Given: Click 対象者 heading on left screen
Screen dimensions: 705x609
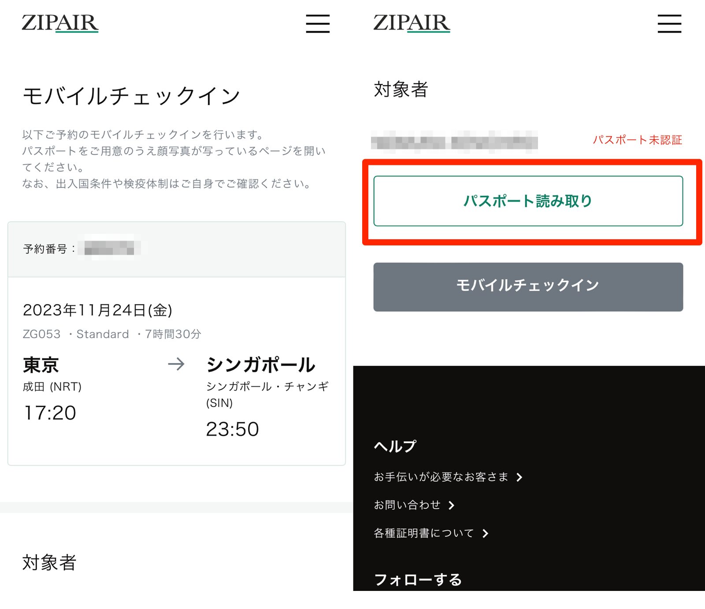Looking at the screenshot, I should [x=49, y=563].
